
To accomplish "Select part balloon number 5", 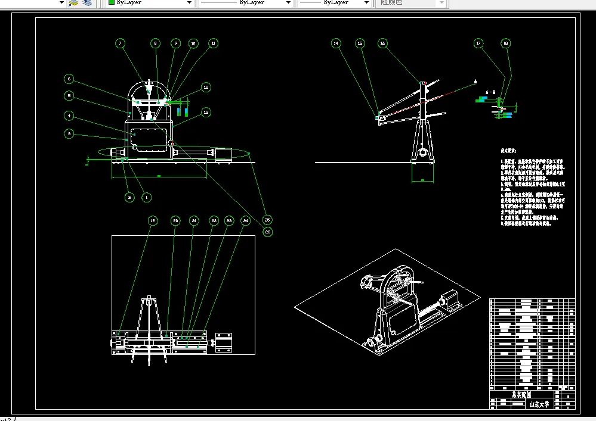I will 69,96.
